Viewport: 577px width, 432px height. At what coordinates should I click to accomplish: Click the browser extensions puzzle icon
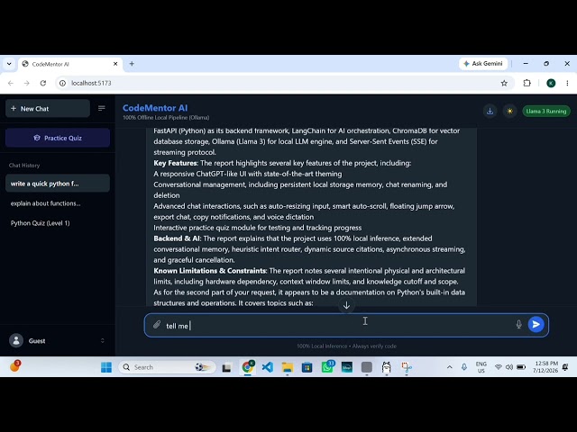coord(527,83)
